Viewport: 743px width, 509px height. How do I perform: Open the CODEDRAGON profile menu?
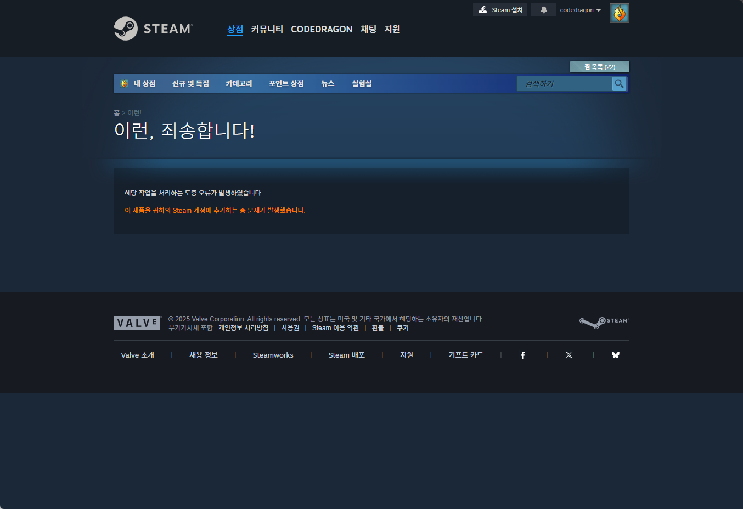tap(322, 29)
